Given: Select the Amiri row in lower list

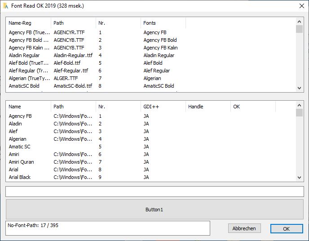Looking at the screenshot, I should tap(14, 154).
